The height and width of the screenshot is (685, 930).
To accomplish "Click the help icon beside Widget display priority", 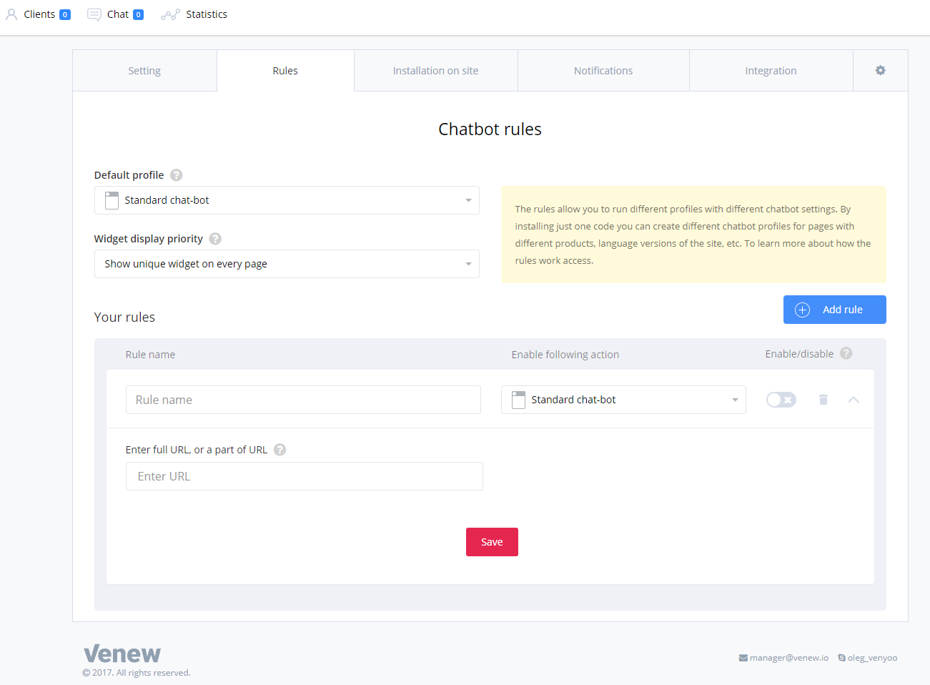I will [x=215, y=238].
